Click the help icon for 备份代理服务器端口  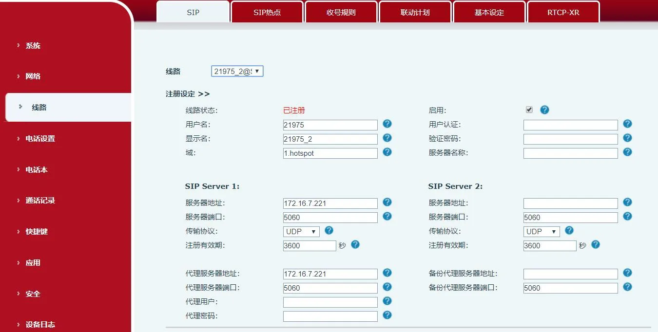pyautogui.click(x=627, y=288)
